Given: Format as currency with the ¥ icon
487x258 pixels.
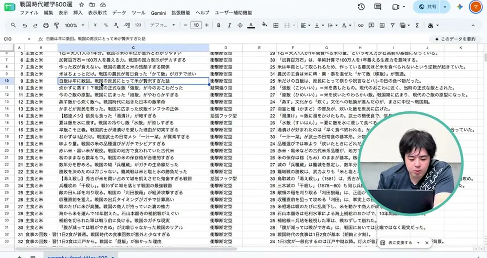Looking at the screenshot, I should (x=95, y=25).
